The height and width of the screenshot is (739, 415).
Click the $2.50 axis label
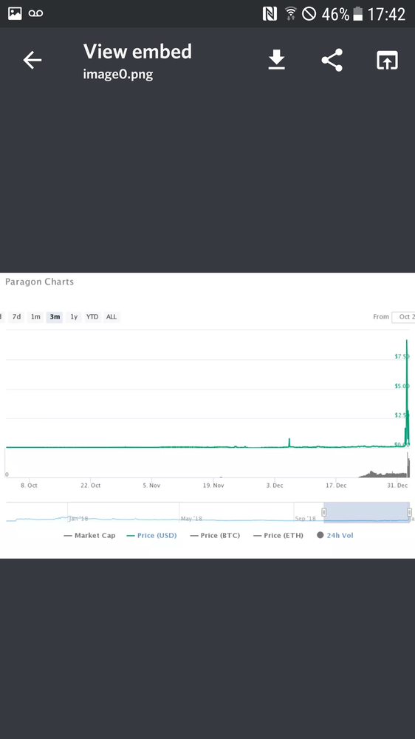(x=402, y=415)
